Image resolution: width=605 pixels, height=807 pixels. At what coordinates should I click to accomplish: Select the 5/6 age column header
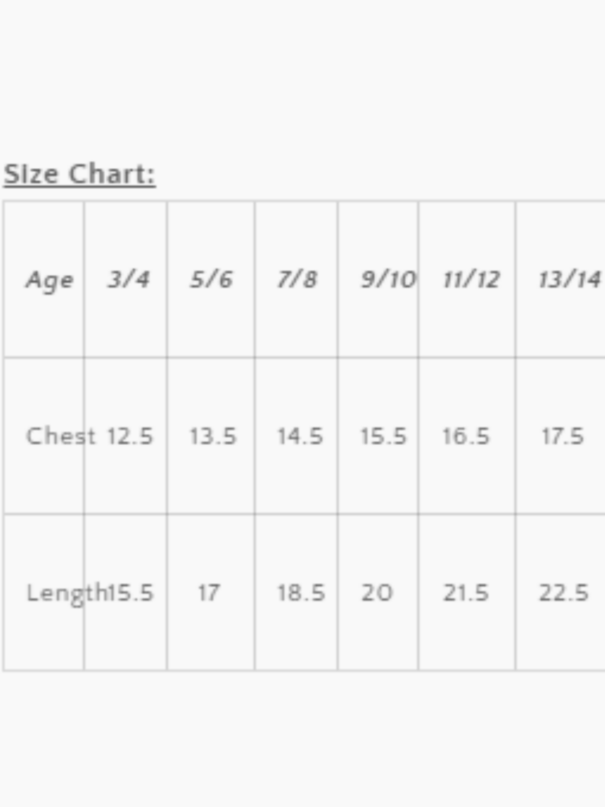point(211,279)
